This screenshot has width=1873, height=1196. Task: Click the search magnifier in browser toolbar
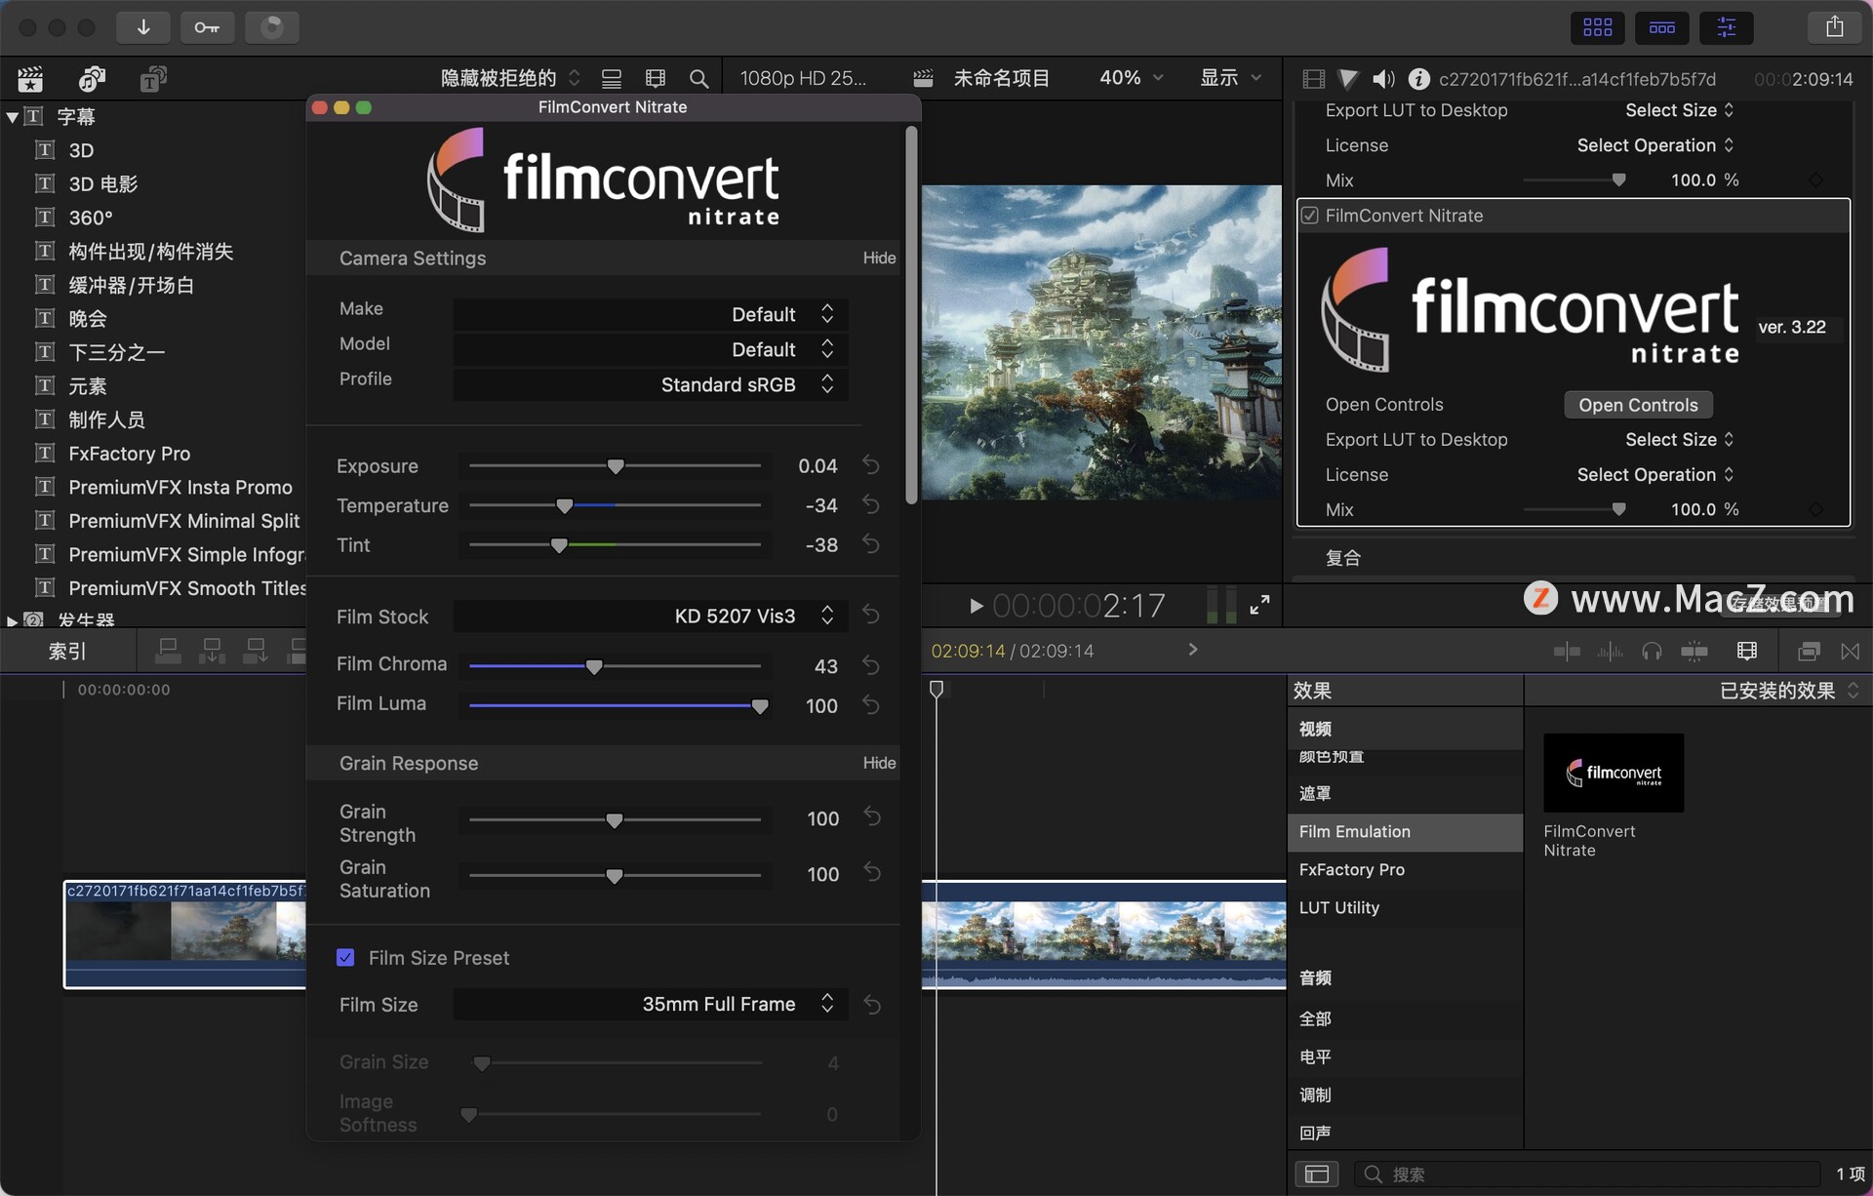point(698,79)
